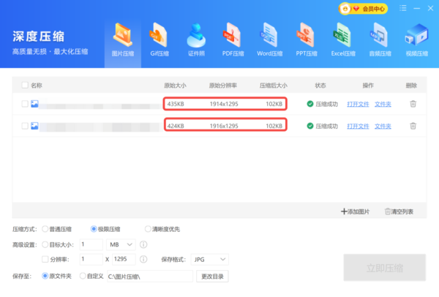Check the 424KB file row checkbox
The image size is (439, 297).
25,126
